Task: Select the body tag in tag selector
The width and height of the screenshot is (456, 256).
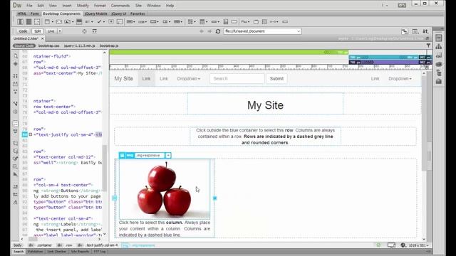Action: pos(17,245)
